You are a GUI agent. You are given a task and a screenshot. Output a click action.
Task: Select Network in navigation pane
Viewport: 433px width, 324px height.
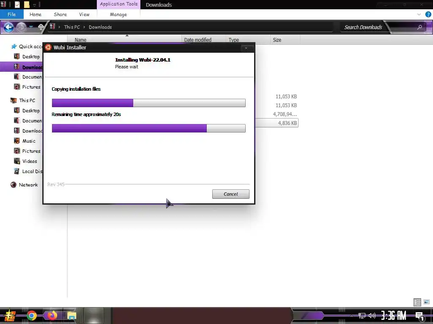point(28,185)
